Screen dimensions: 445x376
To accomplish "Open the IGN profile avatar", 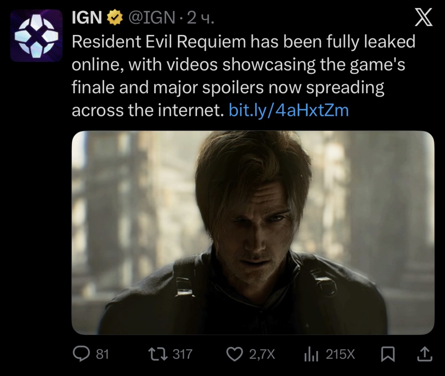I will (36, 36).
